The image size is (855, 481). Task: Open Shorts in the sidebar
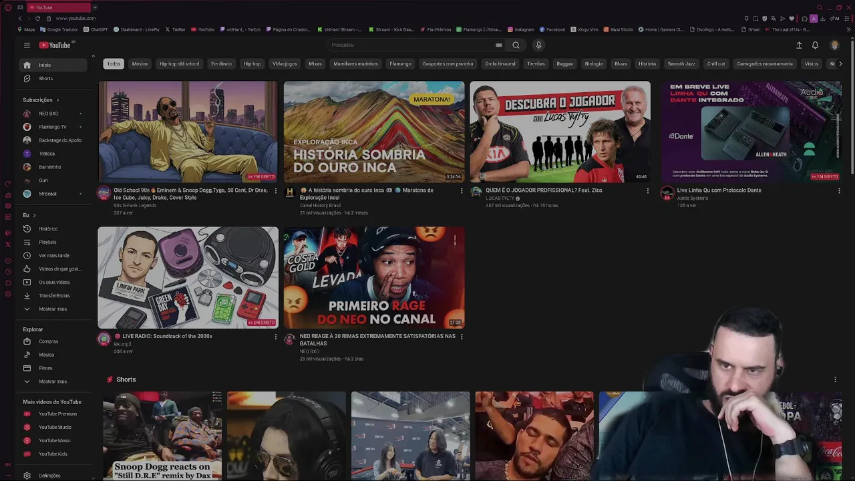53,78
